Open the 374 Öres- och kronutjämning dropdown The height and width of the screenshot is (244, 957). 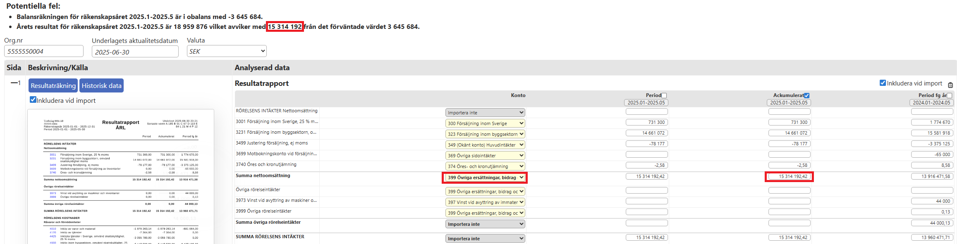[485, 166]
